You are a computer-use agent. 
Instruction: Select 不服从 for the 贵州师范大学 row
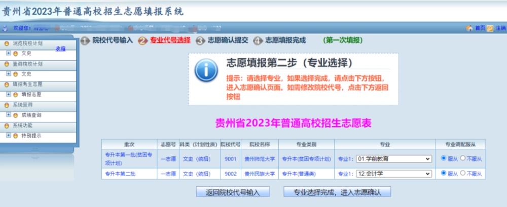coord(462,158)
